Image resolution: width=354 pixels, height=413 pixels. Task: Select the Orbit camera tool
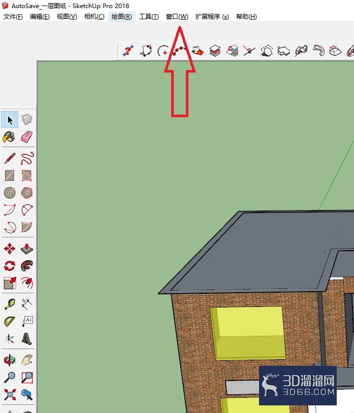point(10,360)
